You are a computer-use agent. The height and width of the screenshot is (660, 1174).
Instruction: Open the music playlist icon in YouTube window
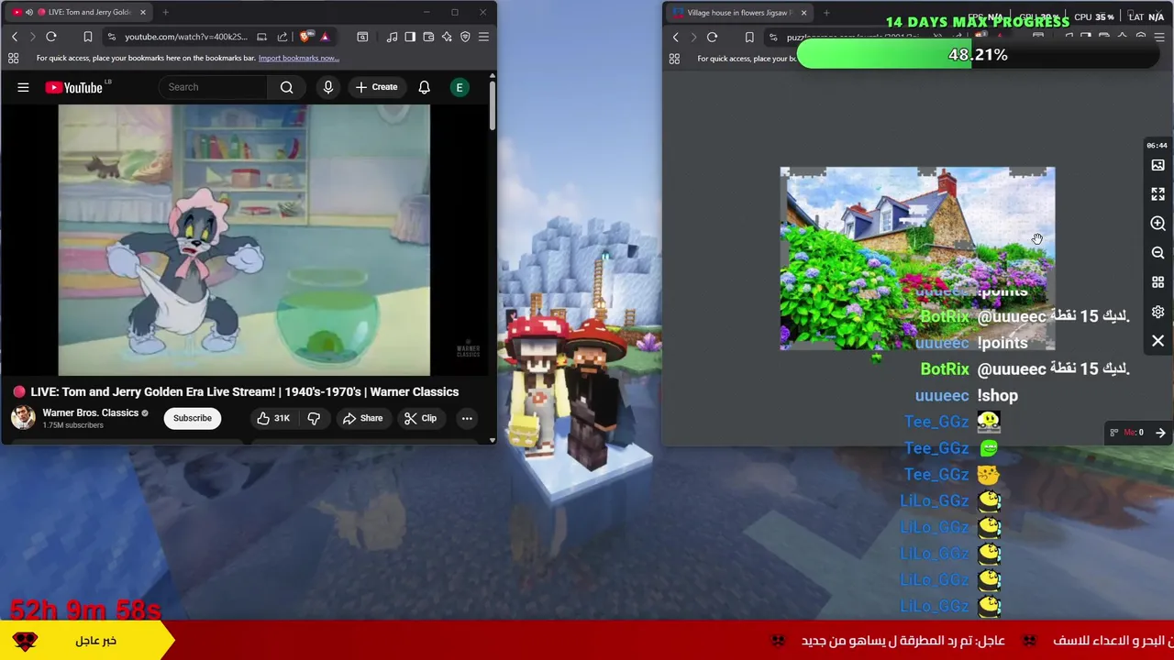pyautogui.click(x=393, y=37)
